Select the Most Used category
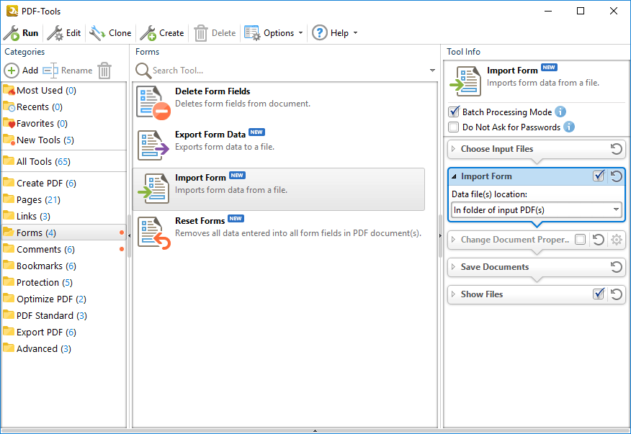Image resolution: width=631 pixels, height=434 pixels. pyautogui.click(x=63, y=90)
